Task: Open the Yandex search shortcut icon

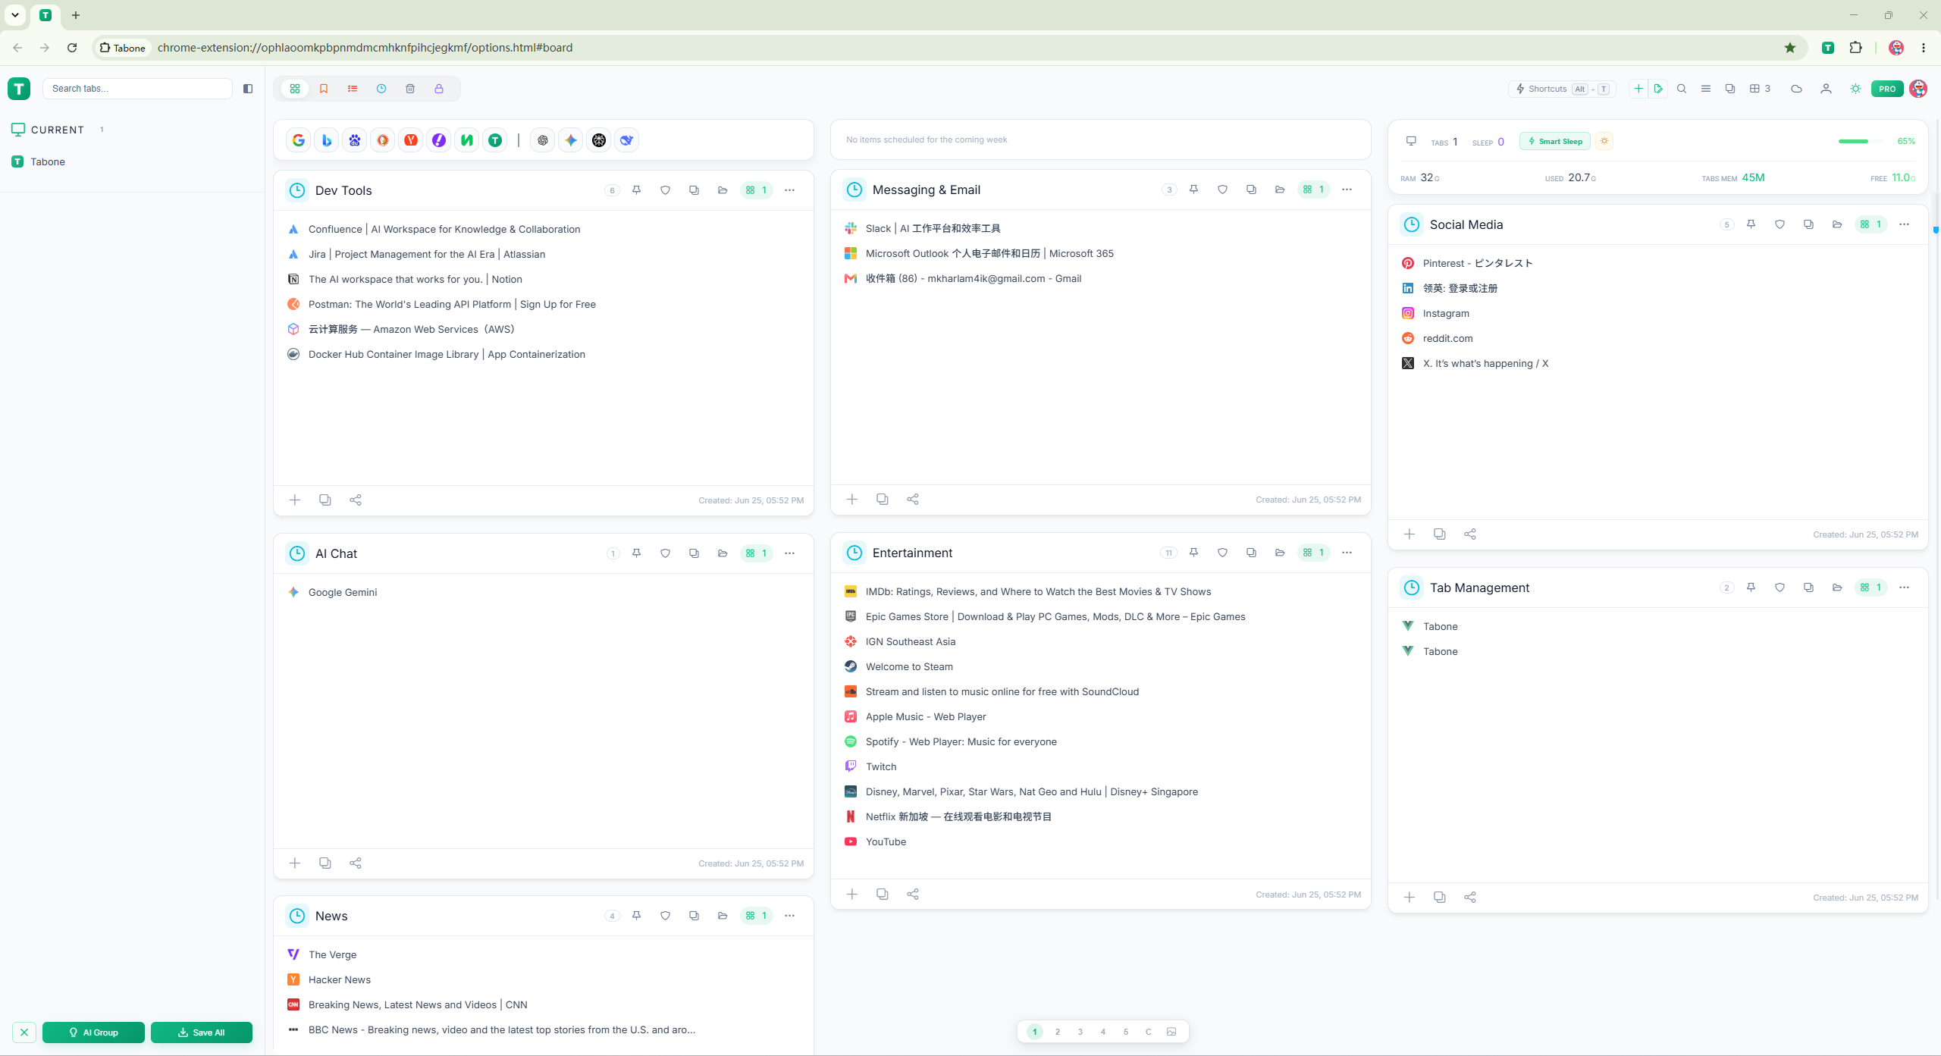Action: coord(411,140)
